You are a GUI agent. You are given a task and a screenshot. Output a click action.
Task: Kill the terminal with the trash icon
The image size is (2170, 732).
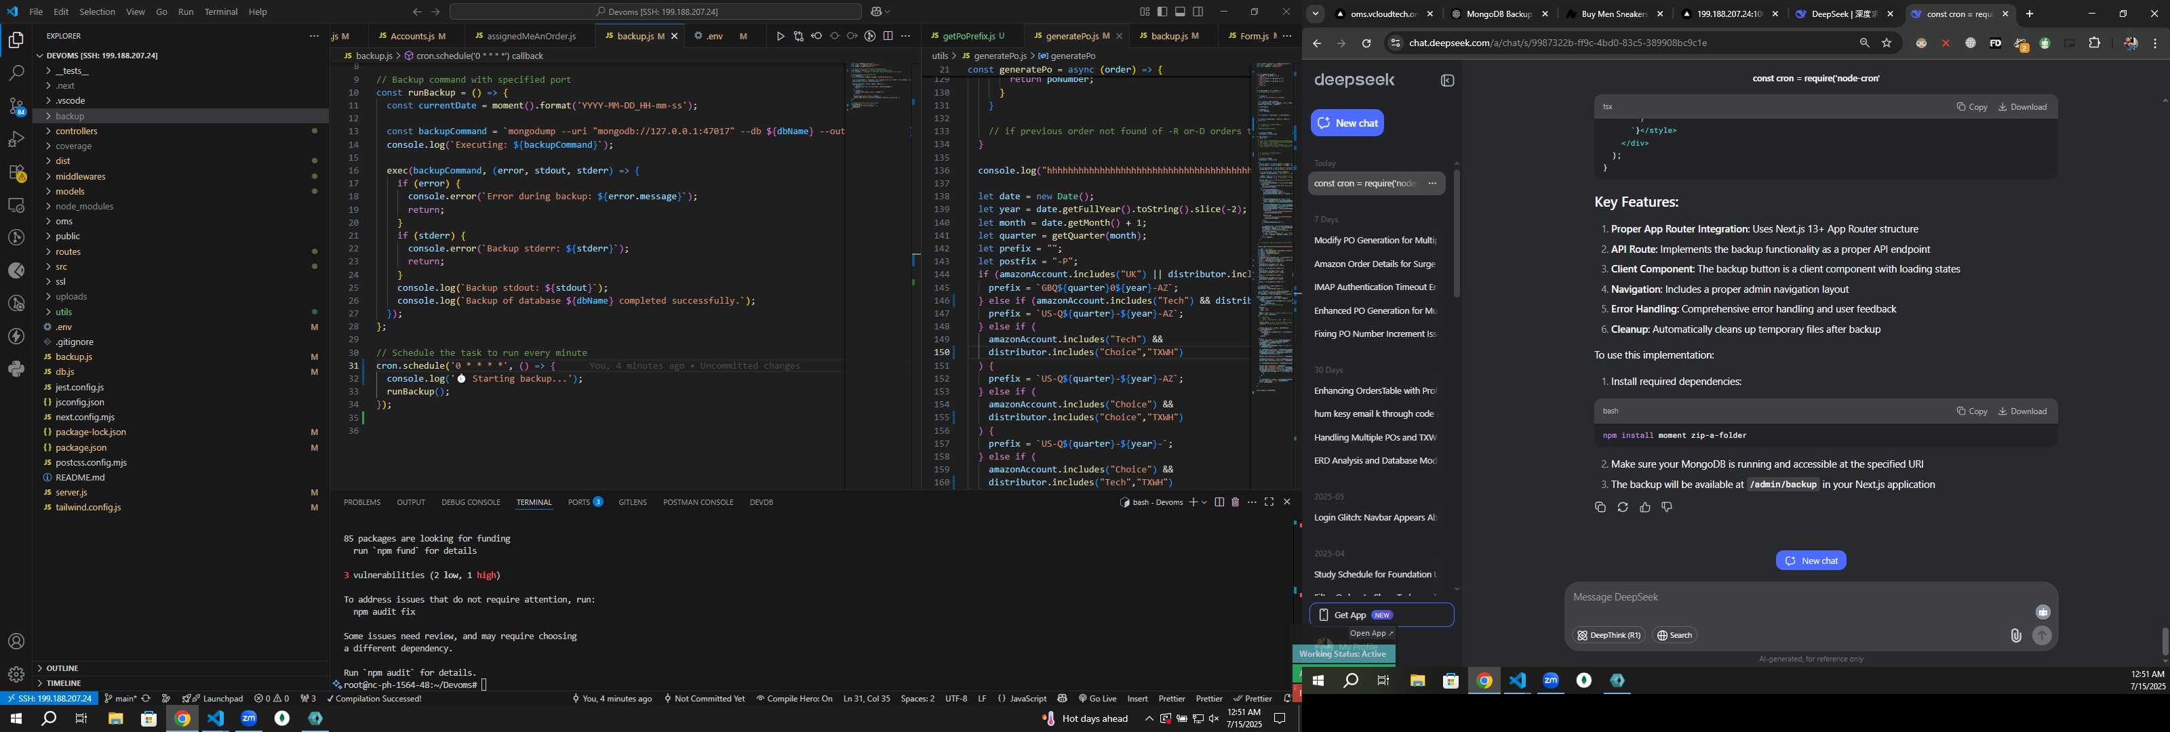1235,502
